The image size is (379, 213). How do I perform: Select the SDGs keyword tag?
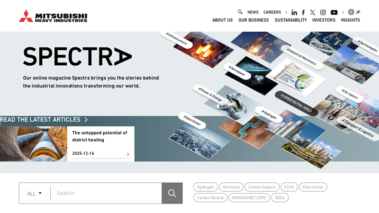tap(280, 197)
